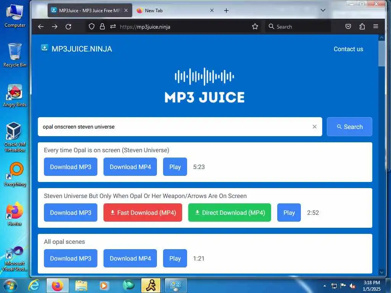
Task: Clear the search field with the X
Action: [315, 127]
